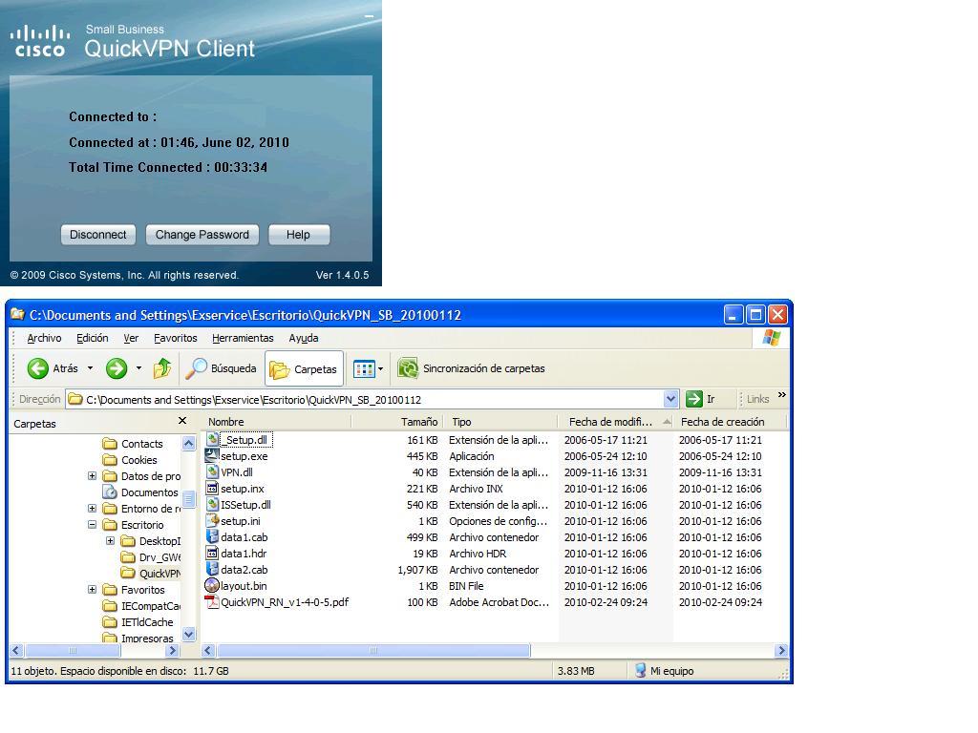Select the setup.inx file icon

pyautogui.click(x=212, y=488)
